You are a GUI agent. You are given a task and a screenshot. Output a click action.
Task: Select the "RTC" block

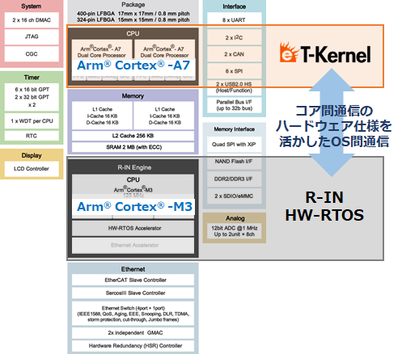[32, 136]
